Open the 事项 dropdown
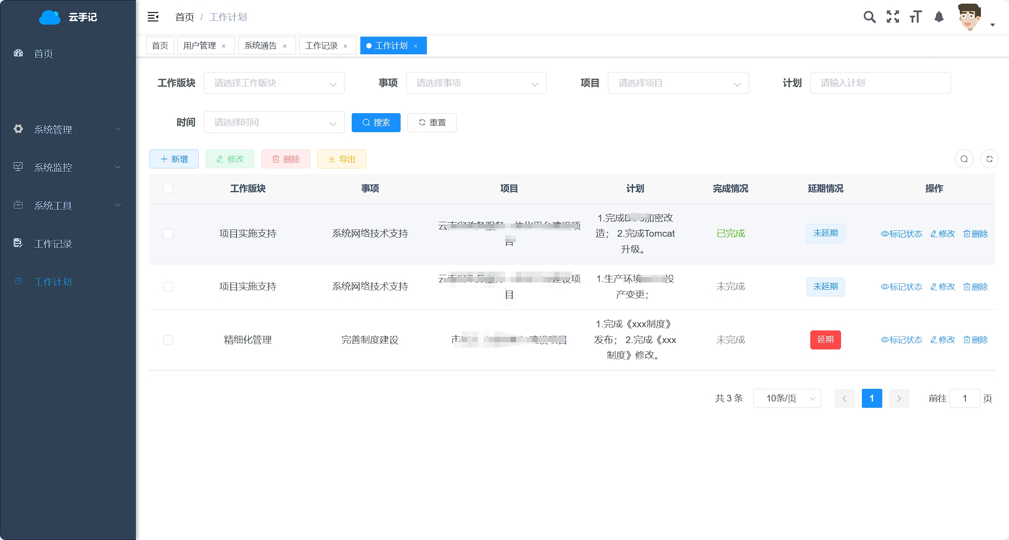The height and width of the screenshot is (540, 1009). tap(476, 83)
